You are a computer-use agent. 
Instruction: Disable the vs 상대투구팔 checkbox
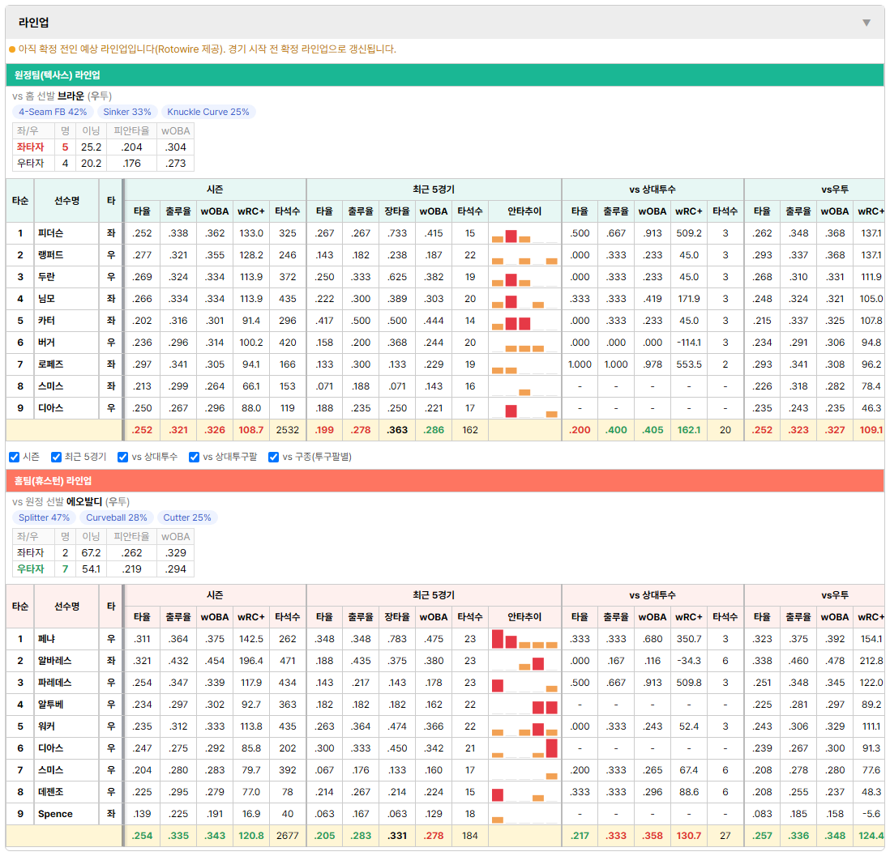coord(194,458)
